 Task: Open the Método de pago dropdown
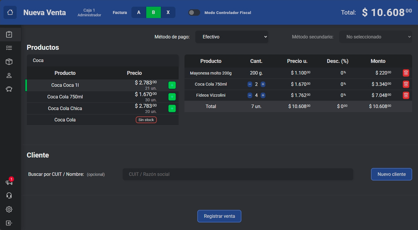pyautogui.click(x=231, y=37)
